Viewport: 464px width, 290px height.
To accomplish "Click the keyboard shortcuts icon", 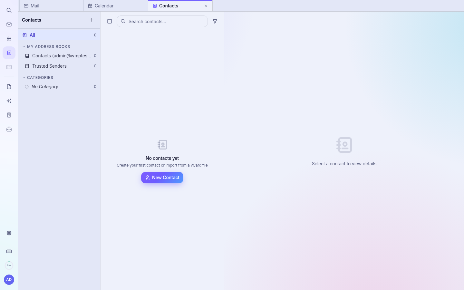I will (9, 251).
